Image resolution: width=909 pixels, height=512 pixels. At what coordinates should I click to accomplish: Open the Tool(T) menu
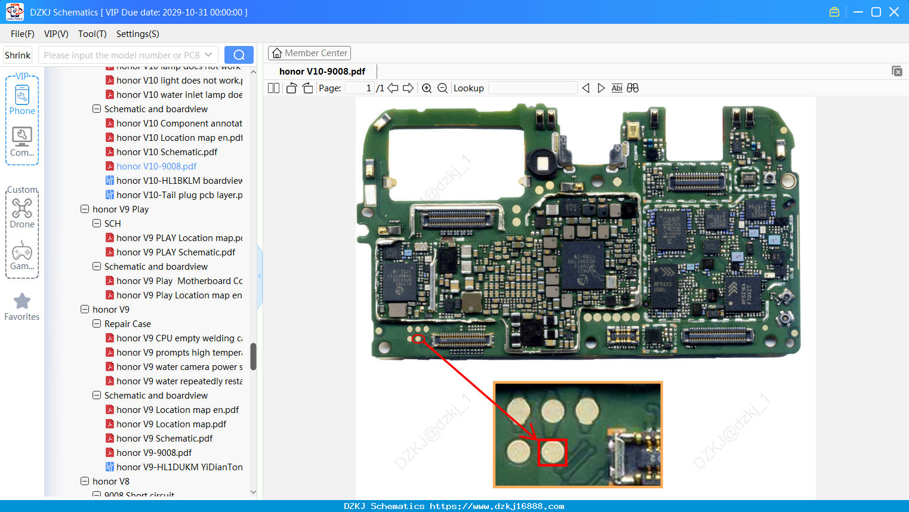[x=92, y=34]
